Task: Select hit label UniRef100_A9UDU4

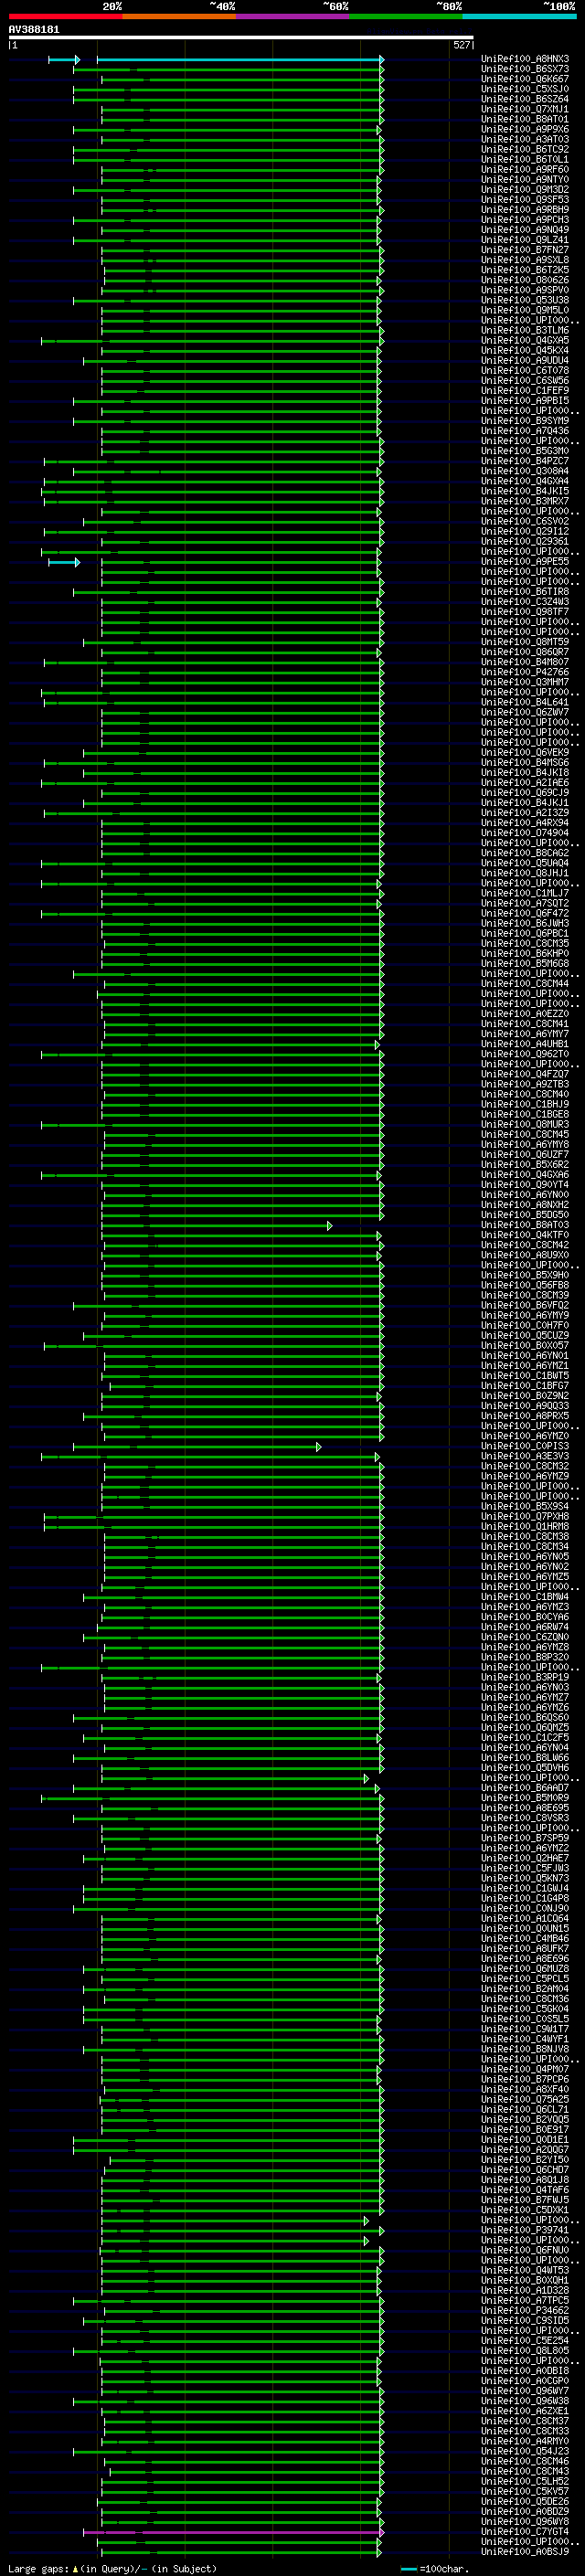Action: coord(525,361)
